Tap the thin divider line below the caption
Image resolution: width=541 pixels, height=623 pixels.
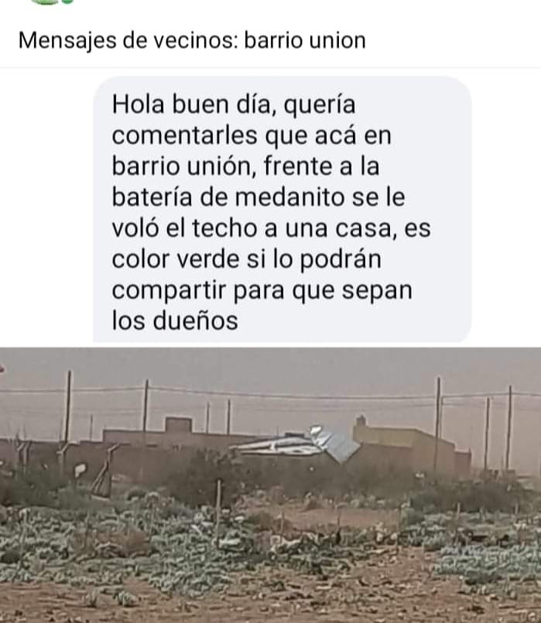click(271, 67)
